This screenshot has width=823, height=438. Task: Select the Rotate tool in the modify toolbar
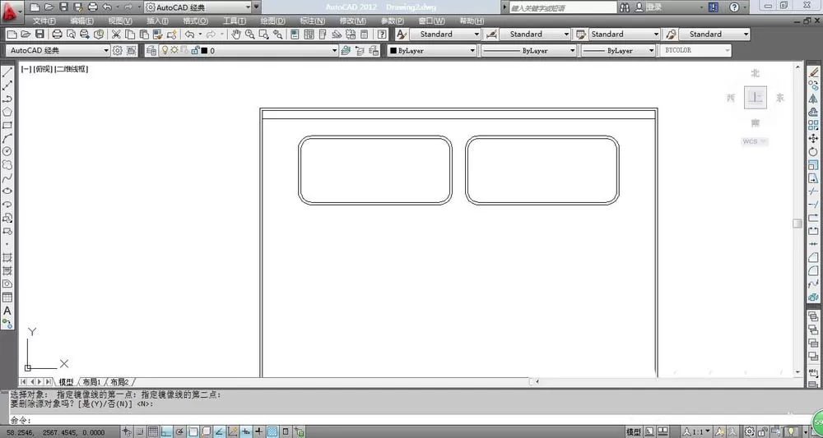tap(813, 151)
